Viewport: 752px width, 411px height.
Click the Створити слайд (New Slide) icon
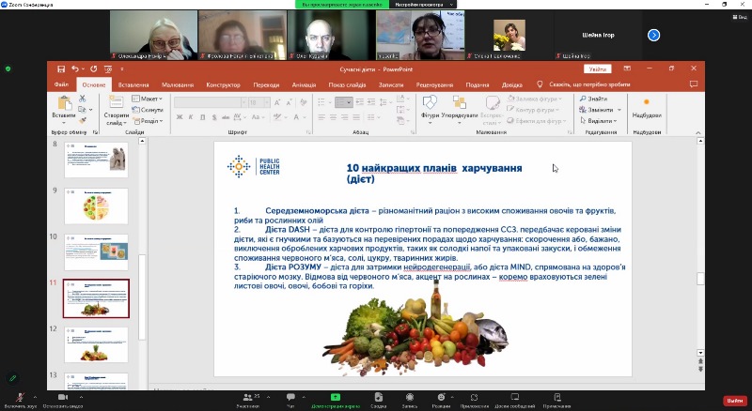[116, 102]
